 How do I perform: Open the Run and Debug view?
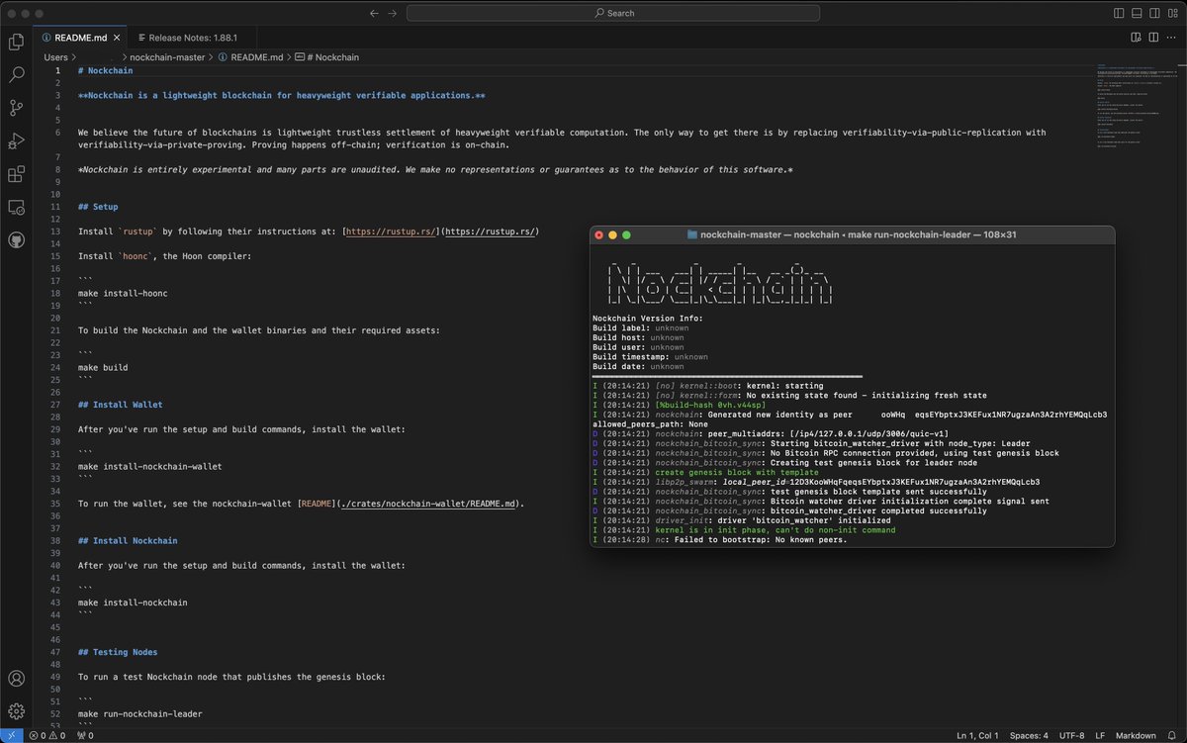(16, 141)
